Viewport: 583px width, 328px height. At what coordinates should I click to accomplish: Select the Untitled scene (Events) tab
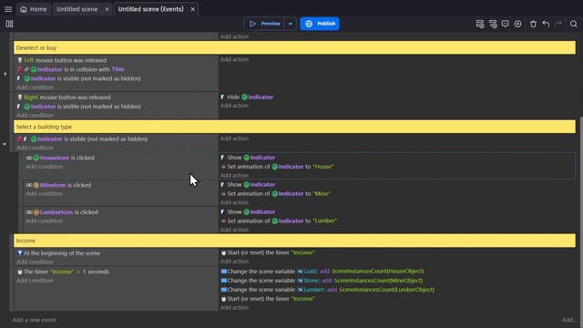click(150, 9)
